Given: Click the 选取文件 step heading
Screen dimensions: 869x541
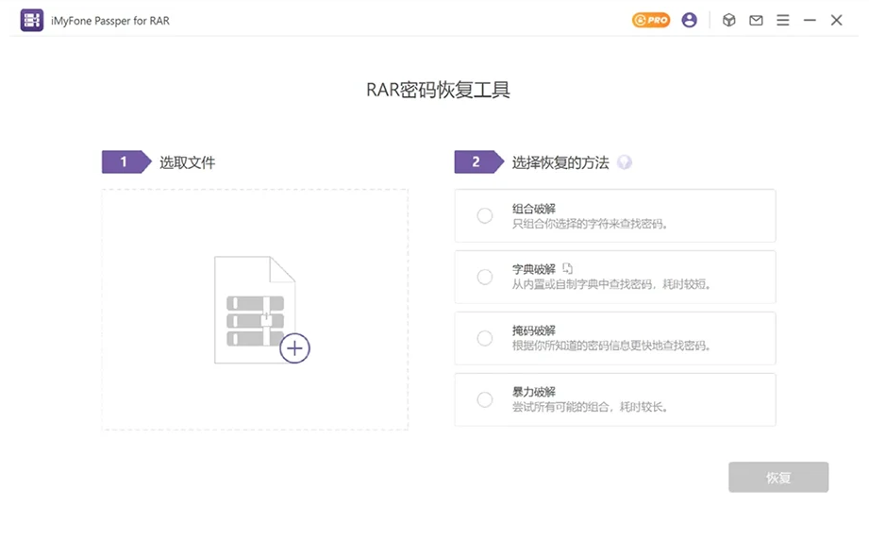Looking at the screenshot, I should (x=188, y=162).
